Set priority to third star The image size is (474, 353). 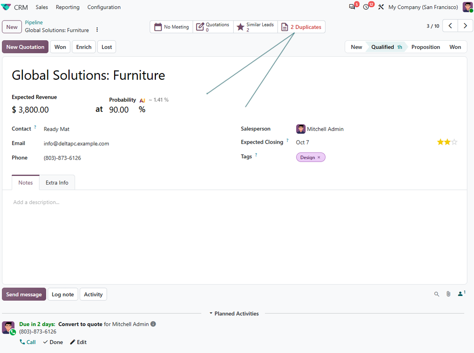pos(454,142)
